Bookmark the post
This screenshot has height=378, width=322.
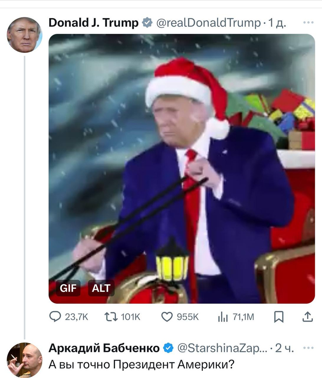tap(279, 317)
